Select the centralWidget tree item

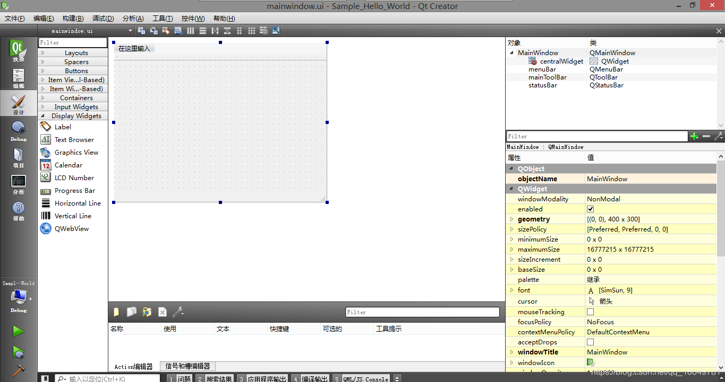coord(561,61)
